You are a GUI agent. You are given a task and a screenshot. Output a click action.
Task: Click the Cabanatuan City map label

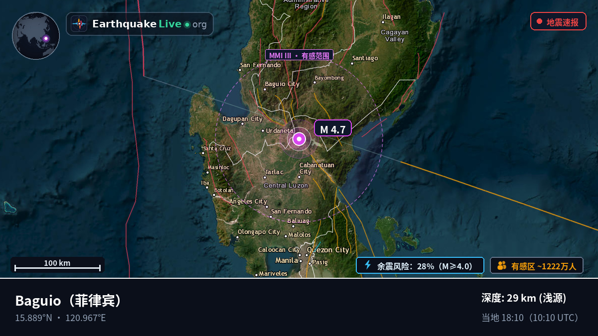pos(316,168)
